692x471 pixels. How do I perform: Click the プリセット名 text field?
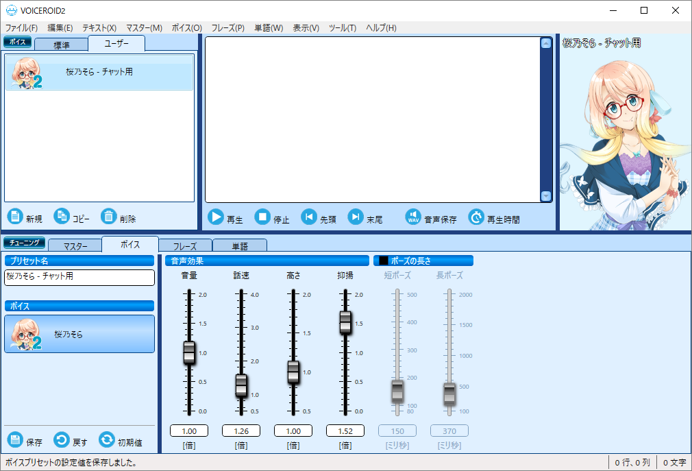click(79, 277)
